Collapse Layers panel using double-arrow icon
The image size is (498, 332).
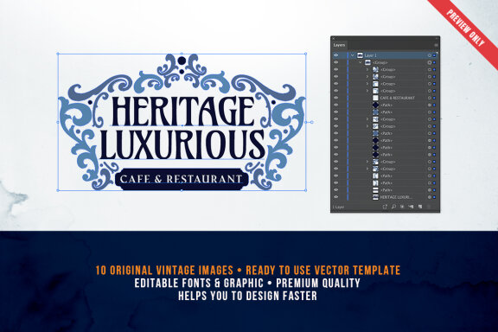(x=437, y=38)
